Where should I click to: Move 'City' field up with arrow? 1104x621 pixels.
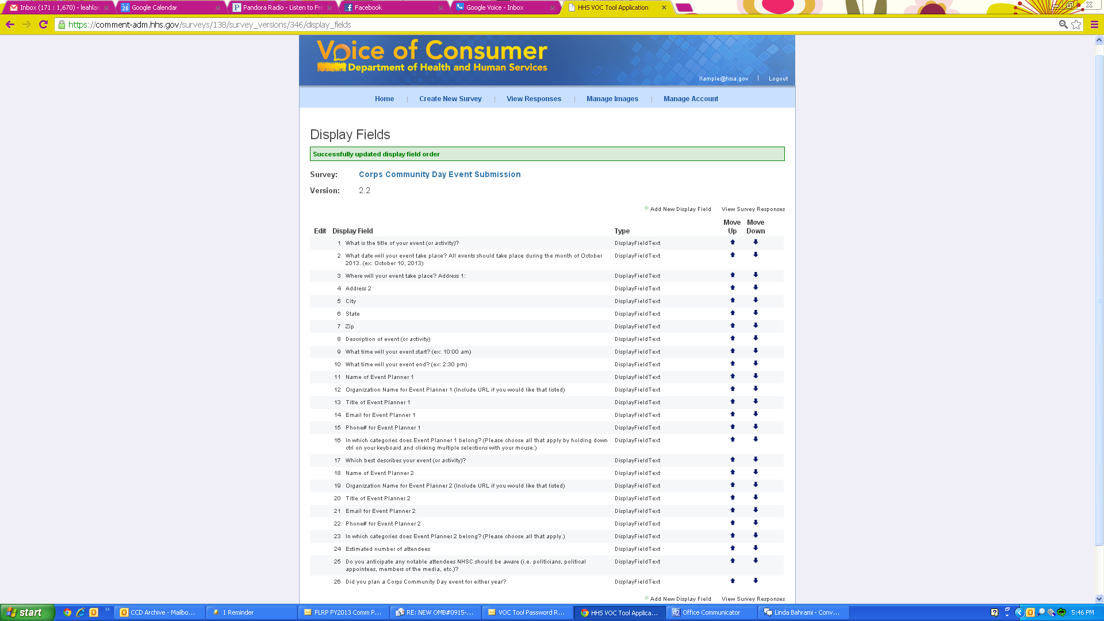[733, 300]
